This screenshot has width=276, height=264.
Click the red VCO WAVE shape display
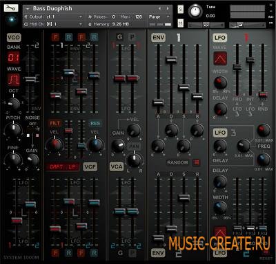(14, 80)
